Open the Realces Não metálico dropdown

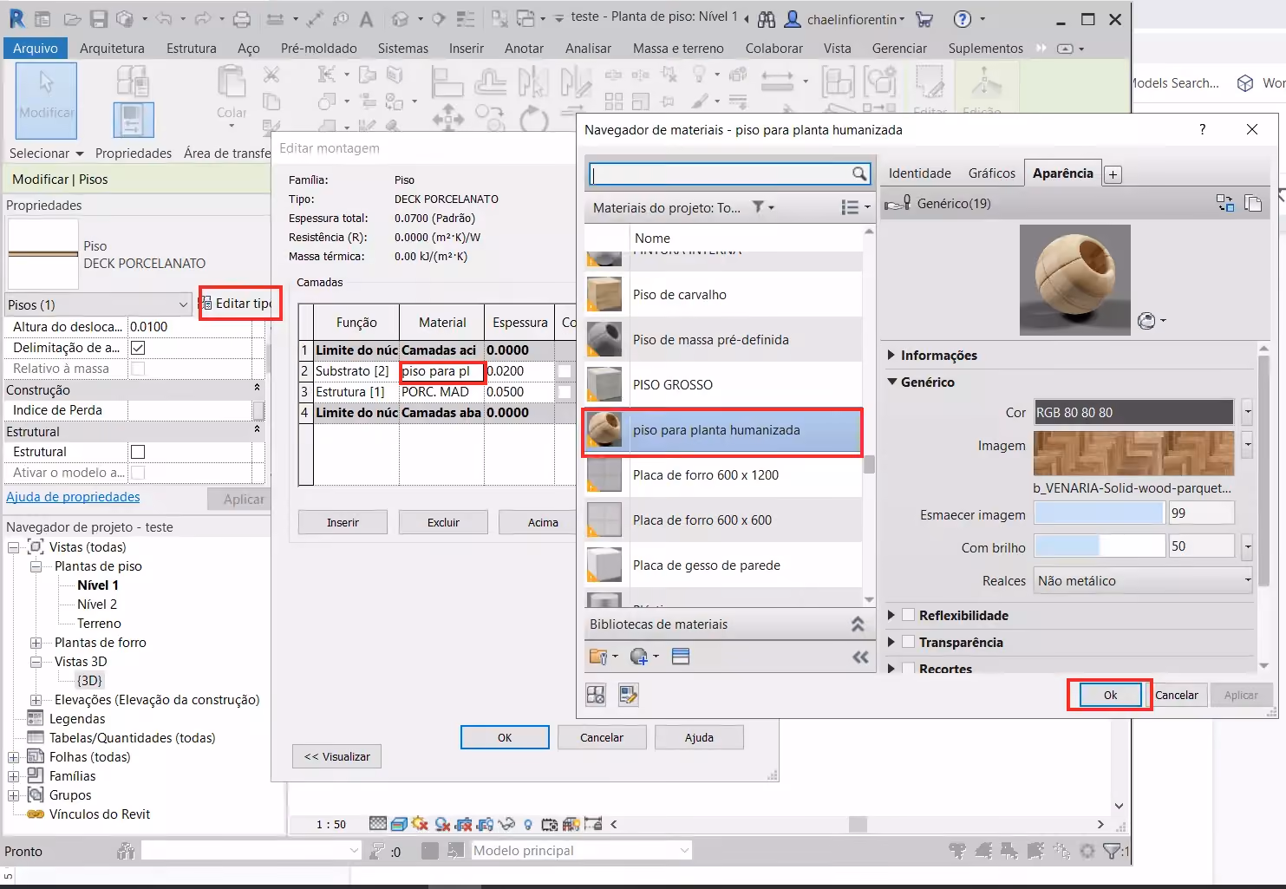tap(1144, 581)
